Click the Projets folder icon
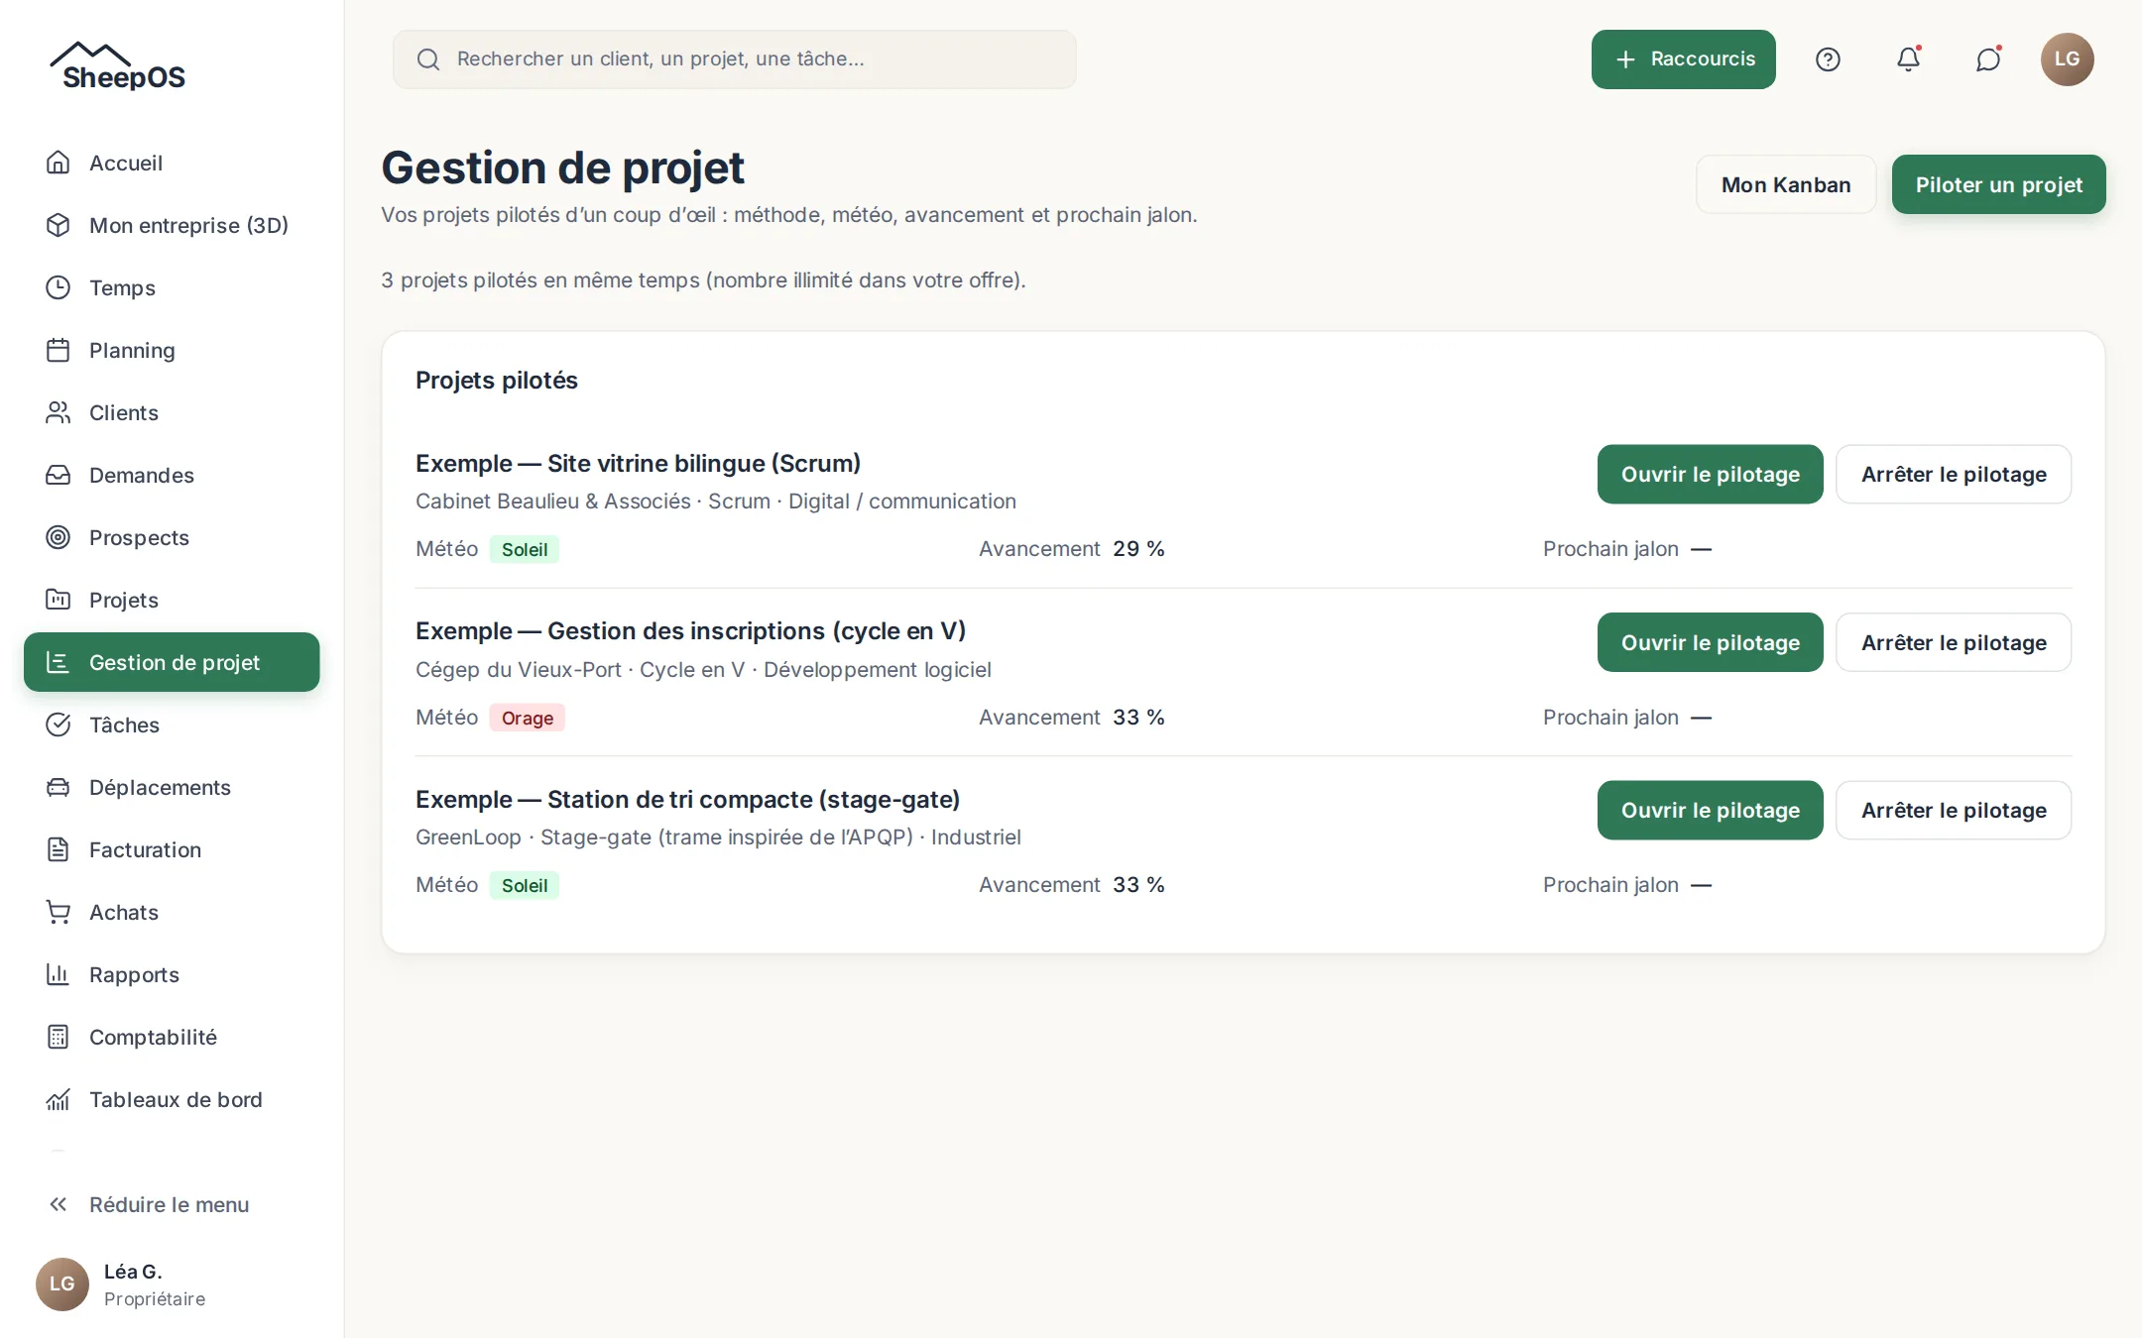Image resolution: width=2142 pixels, height=1338 pixels. [59, 600]
